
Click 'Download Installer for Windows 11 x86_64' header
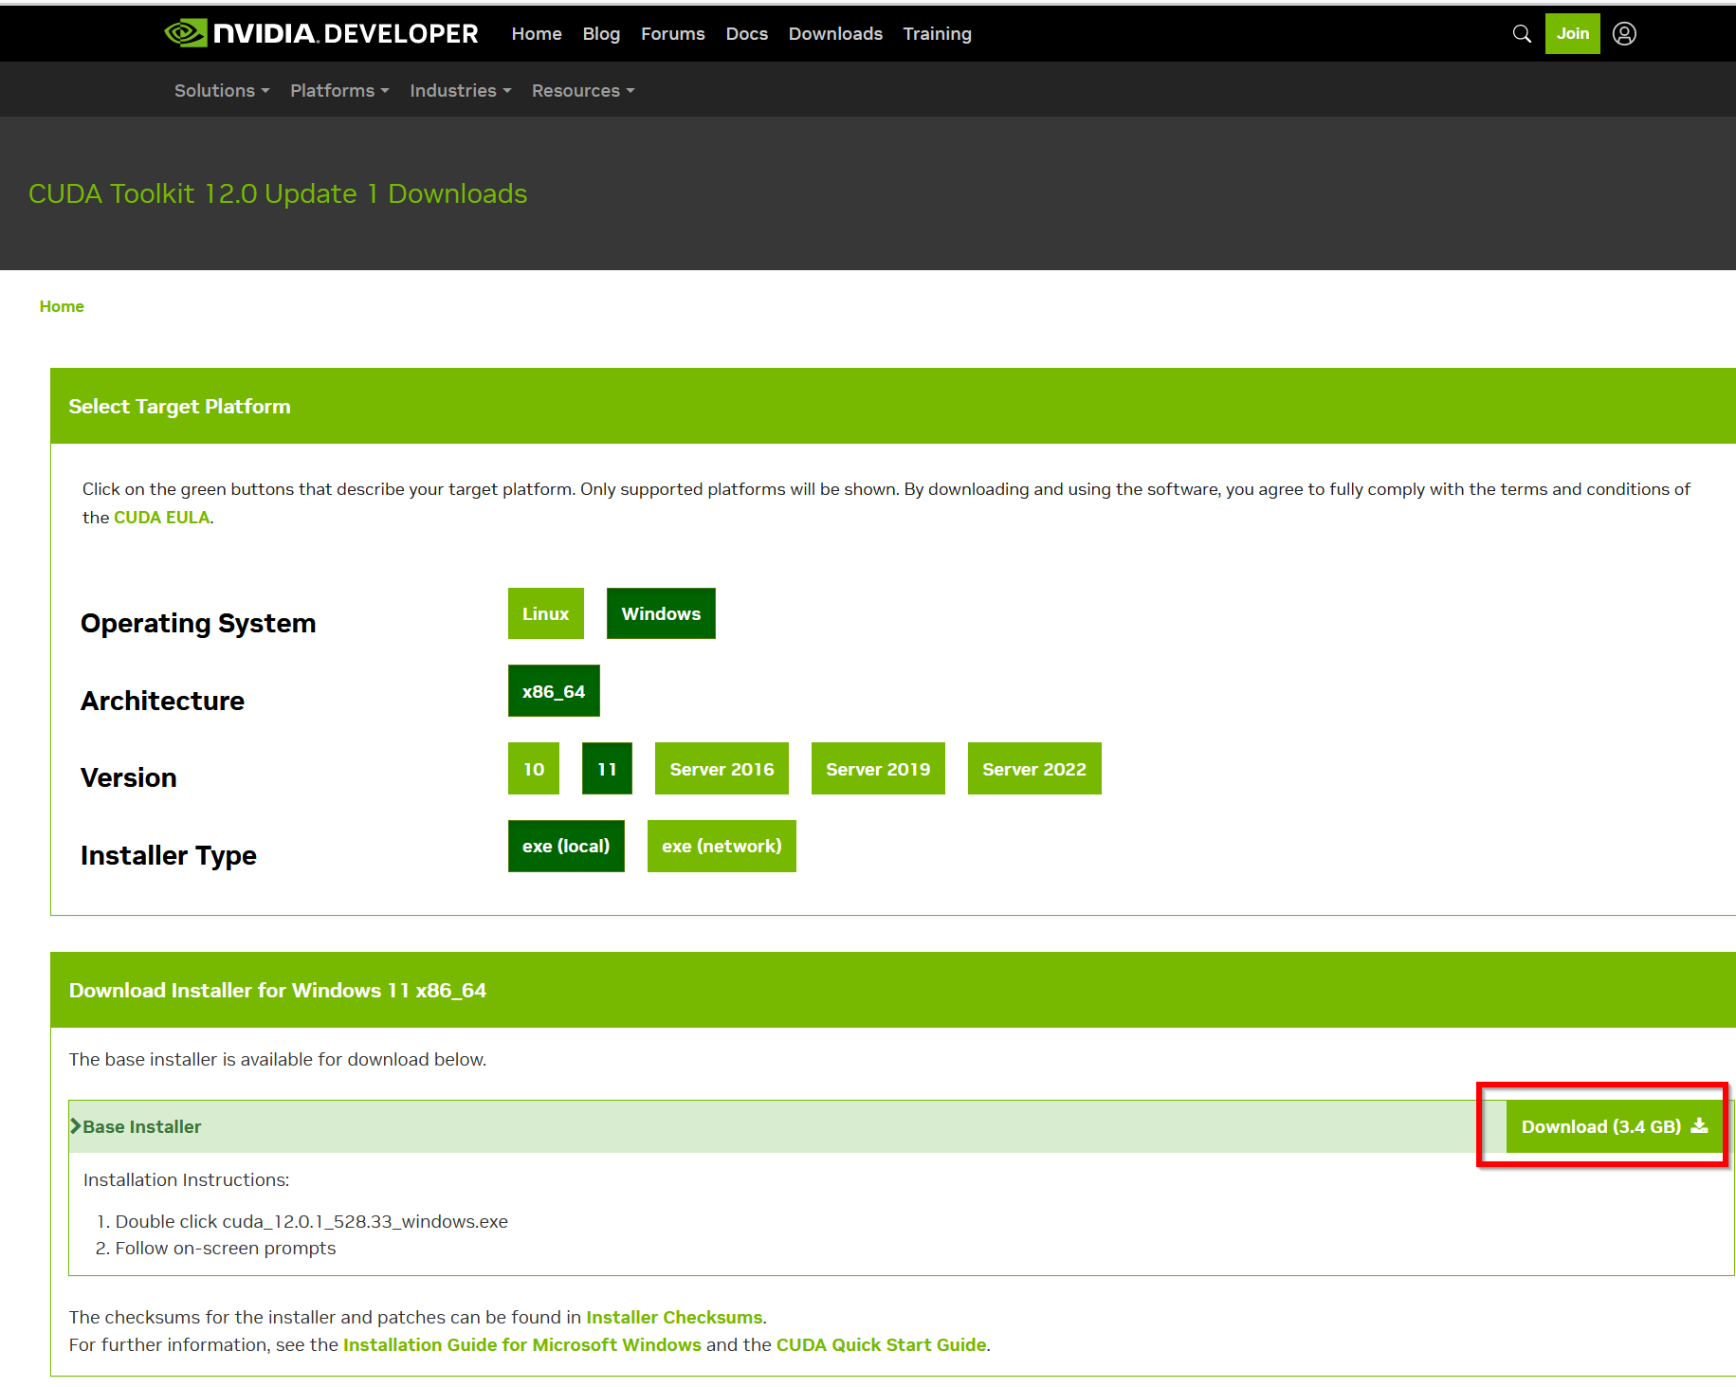pyautogui.click(x=278, y=990)
